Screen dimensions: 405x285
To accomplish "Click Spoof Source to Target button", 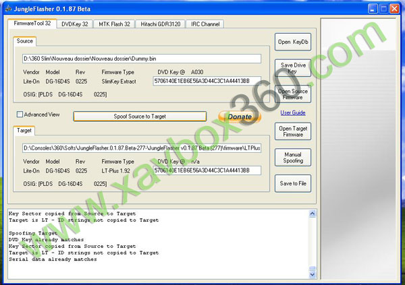I will [140, 117].
